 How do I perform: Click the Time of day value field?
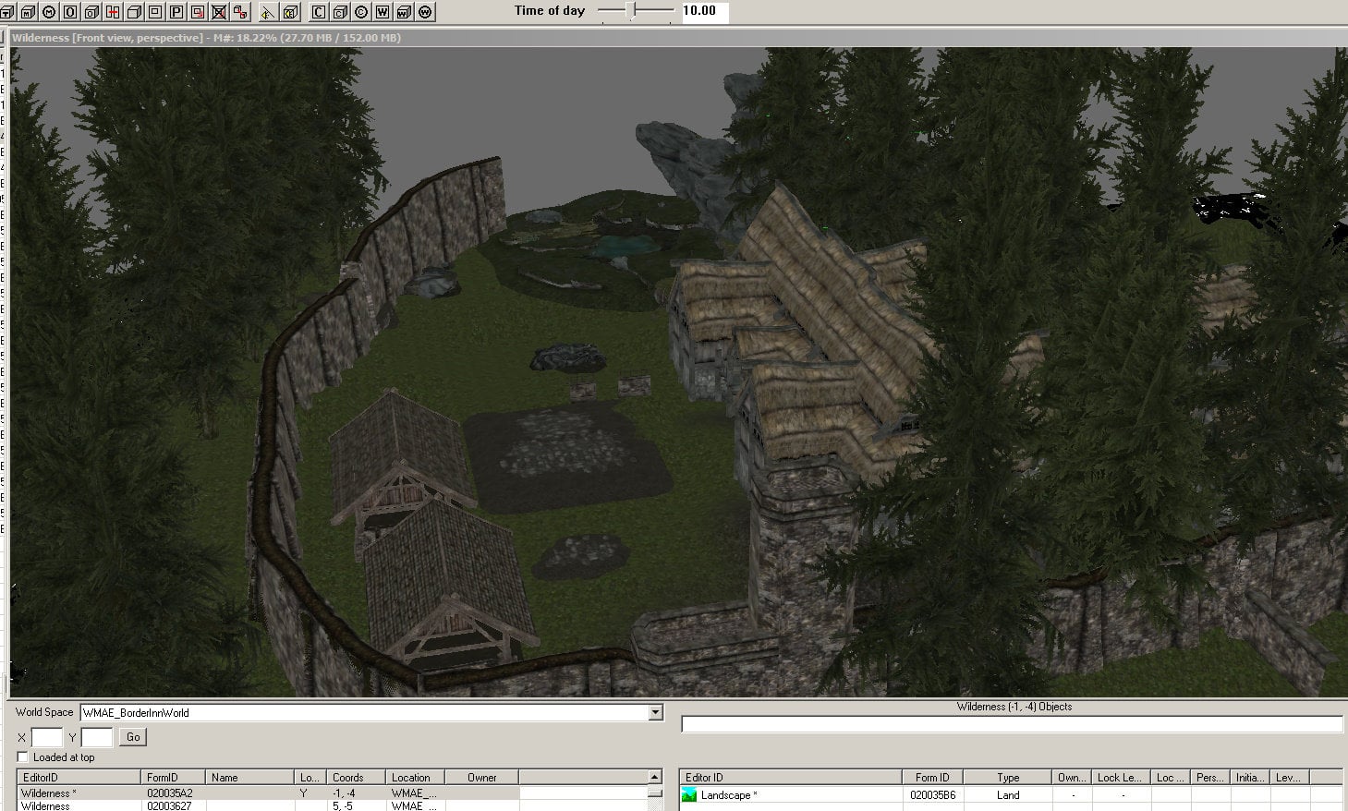coord(704,11)
